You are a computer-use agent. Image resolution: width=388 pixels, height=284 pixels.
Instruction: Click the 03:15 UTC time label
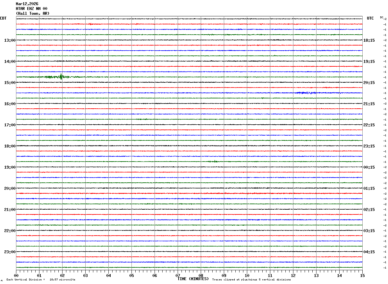(369, 231)
